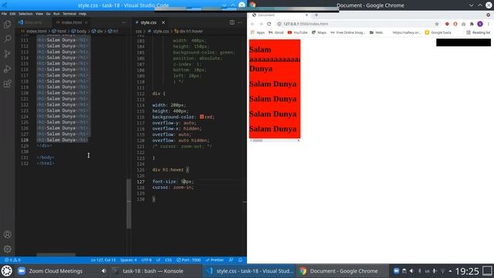Viewport: 494px width, 278px height.
Task: Open the Run and Debug view
Action: point(7,69)
